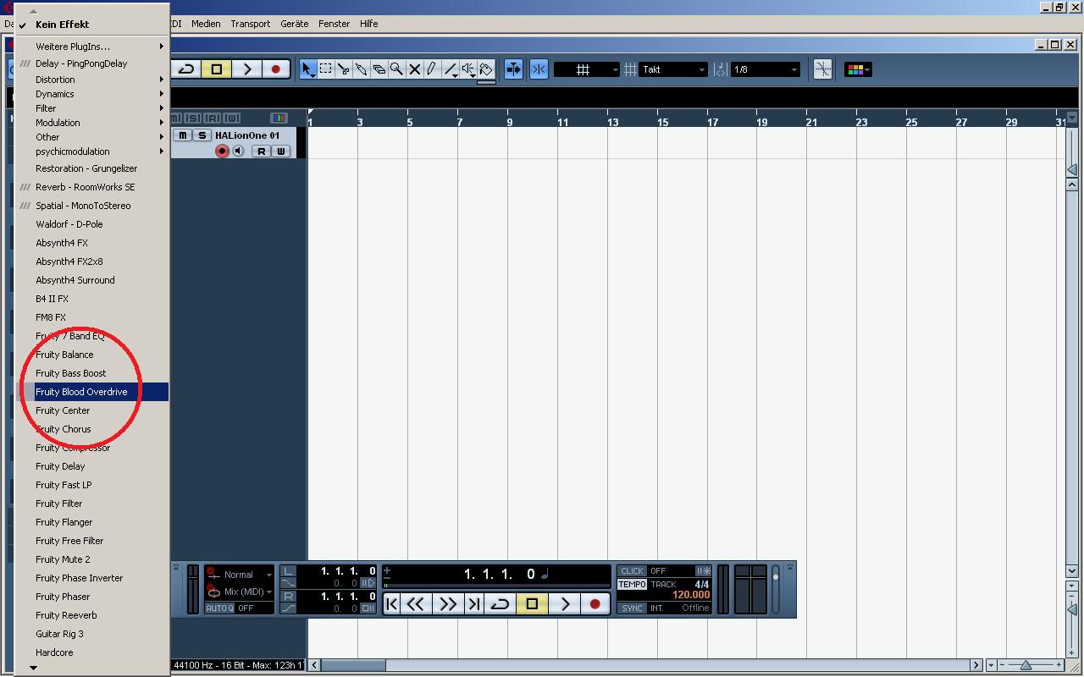
Task: Click Stop in the top toolbar
Action: tap(217, 69)
